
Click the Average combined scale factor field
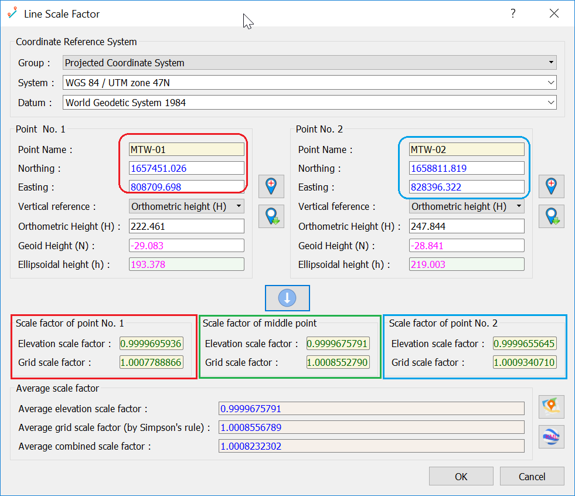[372, 446]
